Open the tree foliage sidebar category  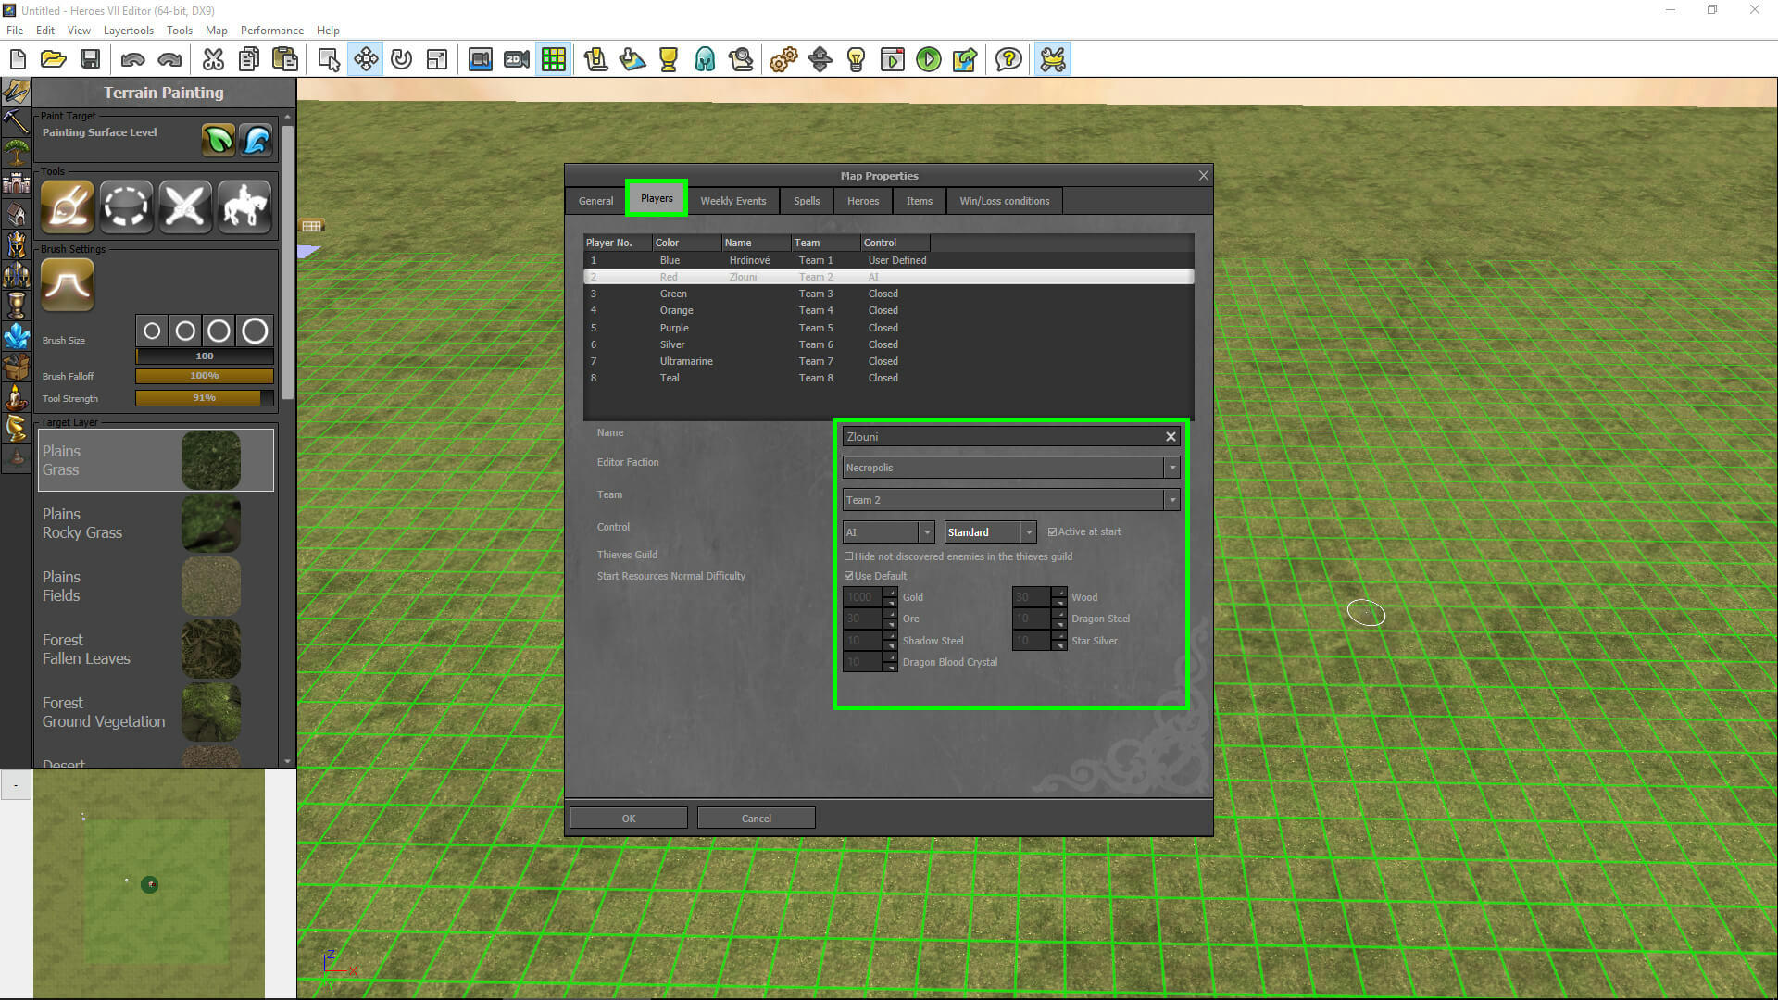pyautogui.click(x=16, y=152)
